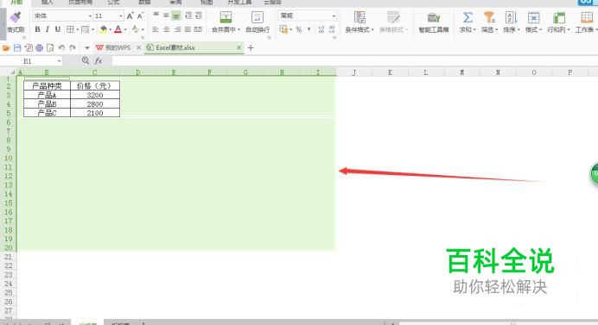Click the clear formatting eraser icon
The height and width of the screenshot is (325, 598).
click(136, 29)
